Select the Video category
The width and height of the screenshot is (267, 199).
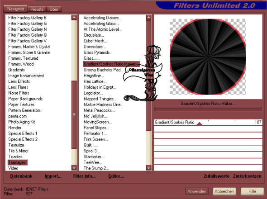13,168
